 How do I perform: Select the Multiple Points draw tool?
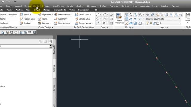pyautogui.click(x=98, y=19)
